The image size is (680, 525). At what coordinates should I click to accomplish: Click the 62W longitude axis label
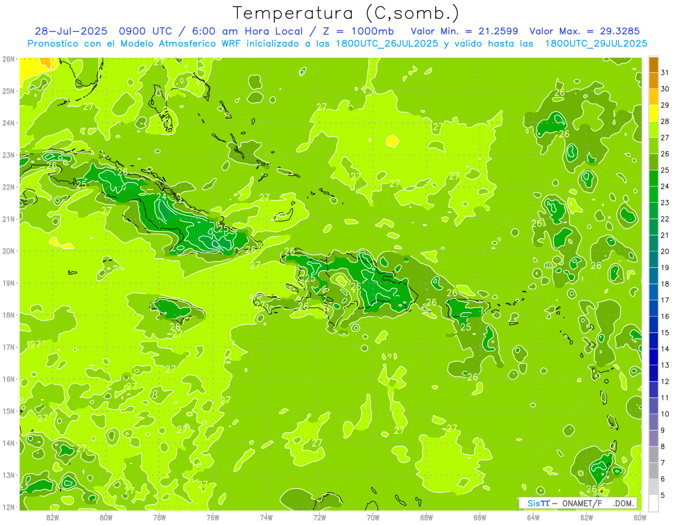click(x=586, y=517)
